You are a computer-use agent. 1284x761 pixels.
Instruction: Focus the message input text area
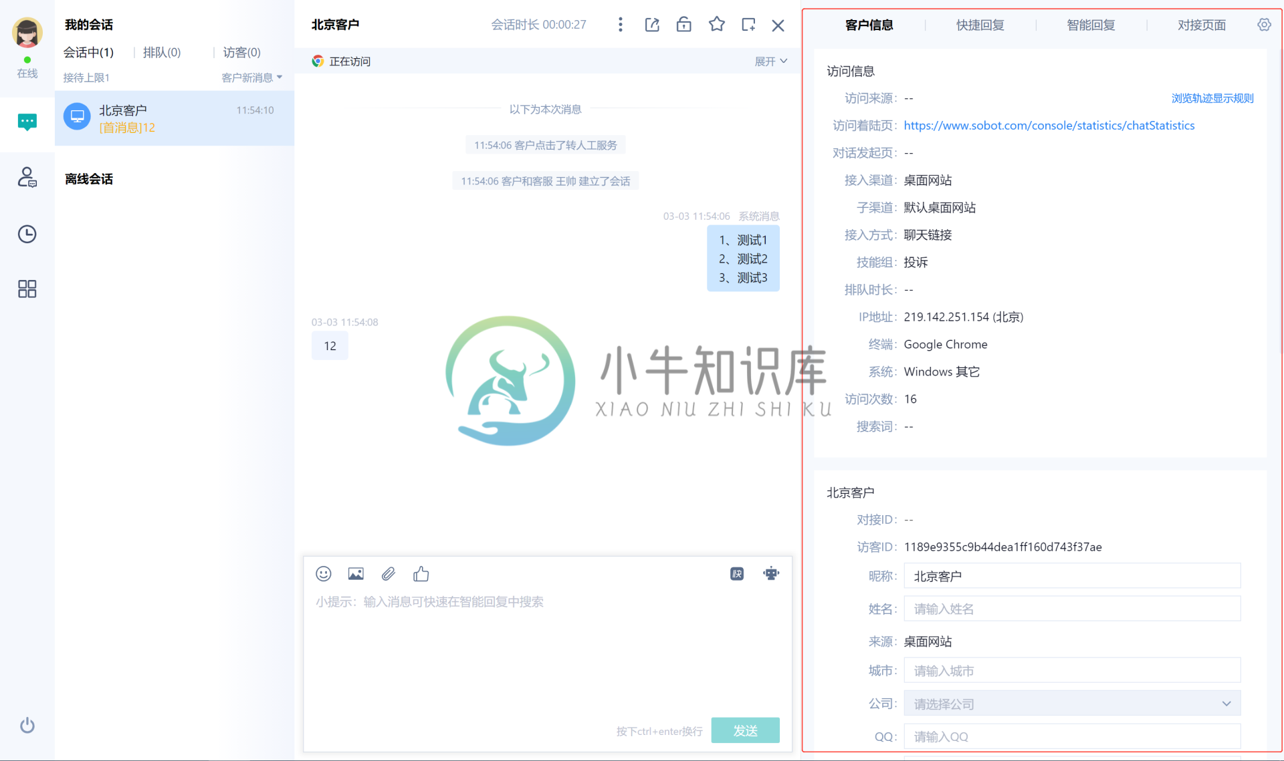[547, 651]
